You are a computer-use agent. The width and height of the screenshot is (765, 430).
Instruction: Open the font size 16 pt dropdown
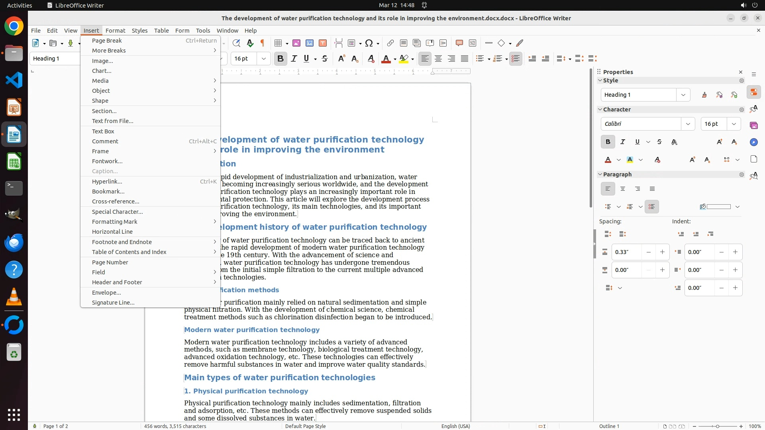pos(263,59)
